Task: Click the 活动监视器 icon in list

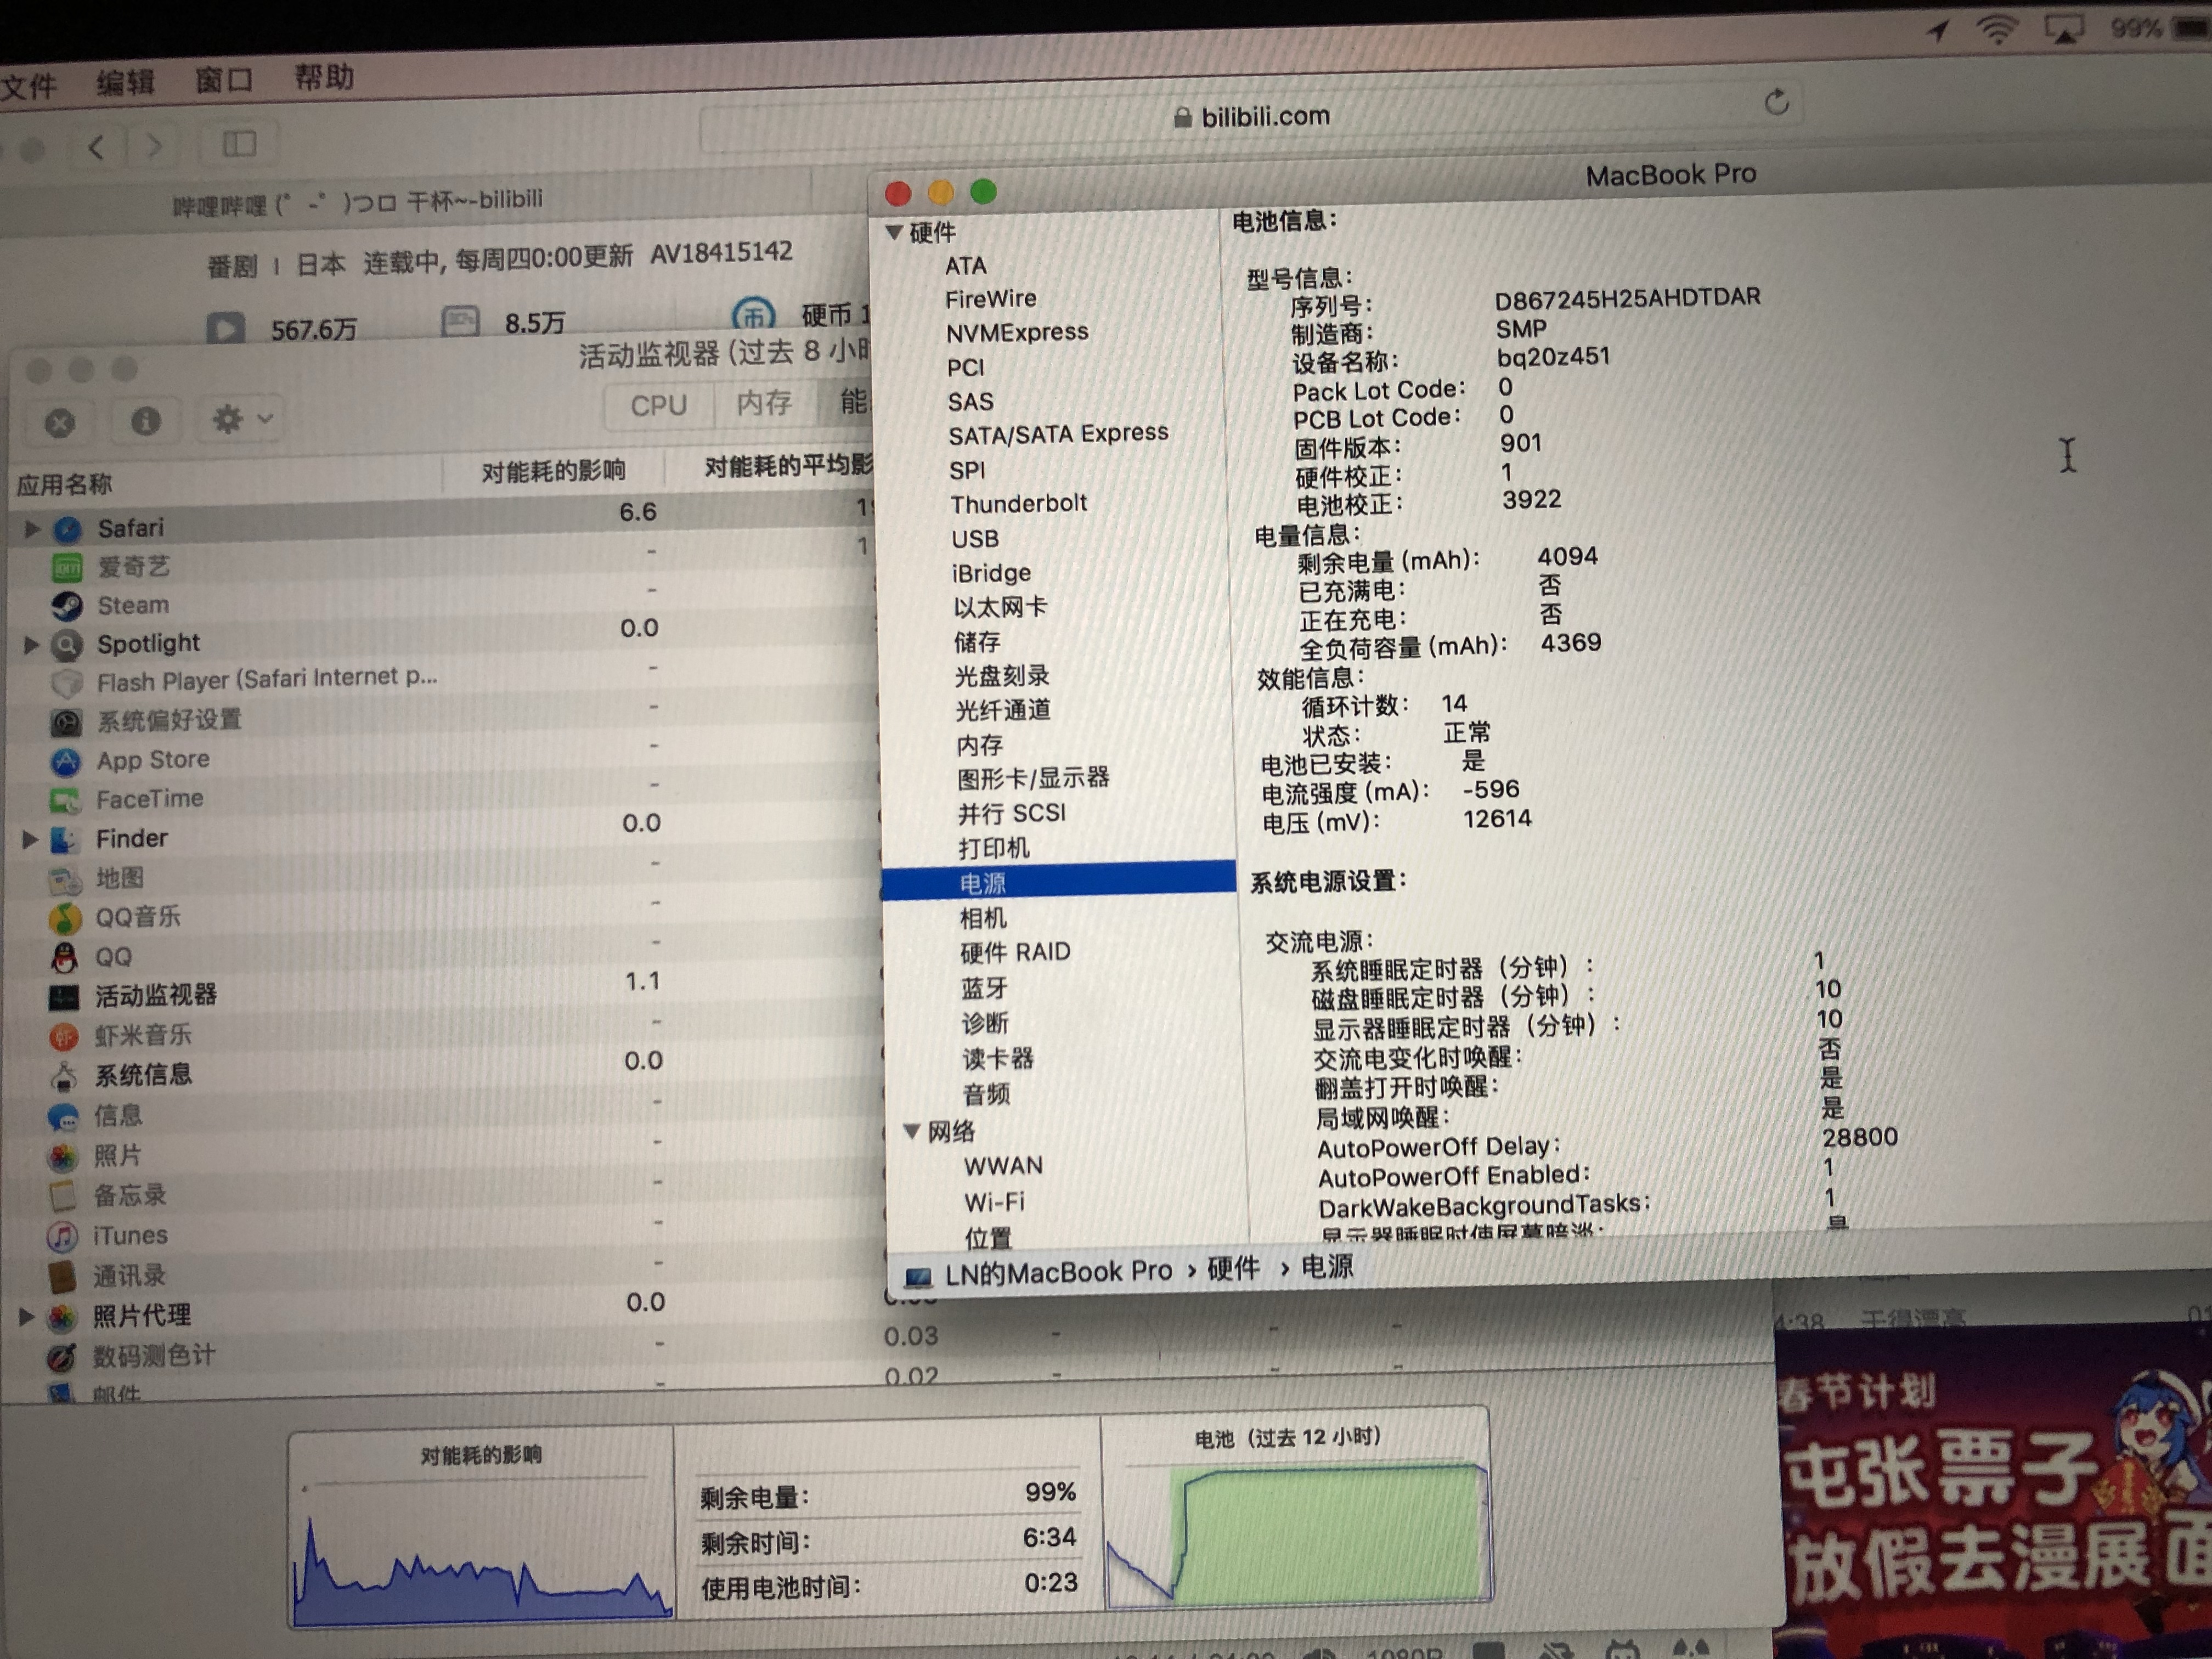Action: pos(64,997)
